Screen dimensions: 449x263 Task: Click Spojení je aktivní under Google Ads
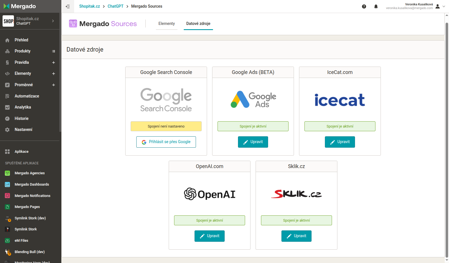tap(253, 126)
